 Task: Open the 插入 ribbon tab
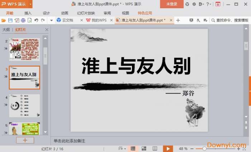click(x=28, y=13)
